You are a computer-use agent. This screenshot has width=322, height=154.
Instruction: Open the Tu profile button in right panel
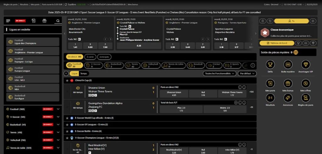pyautogui.click(x=291, y=21)
